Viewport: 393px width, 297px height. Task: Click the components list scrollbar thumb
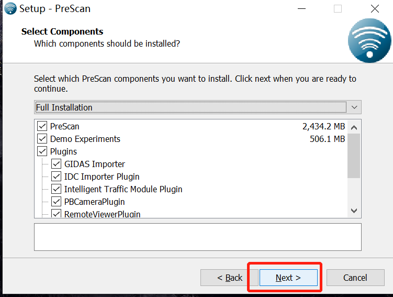(x=354, y=156)
